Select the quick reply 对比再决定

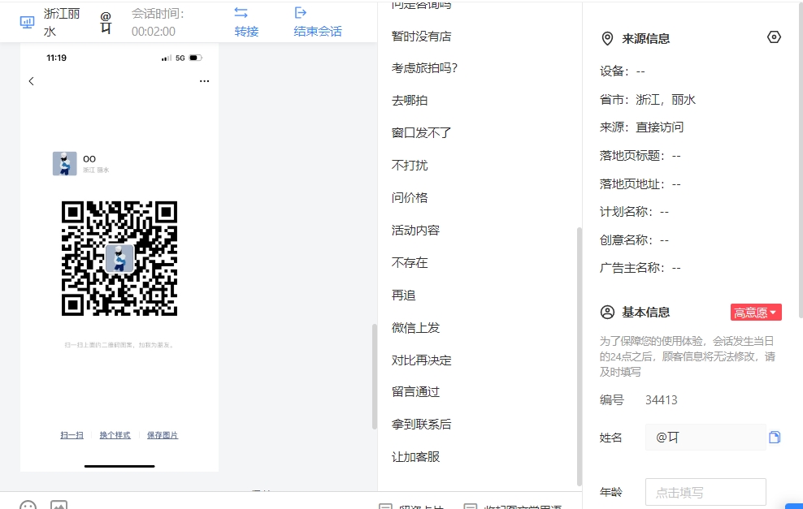tap(422, 360)
